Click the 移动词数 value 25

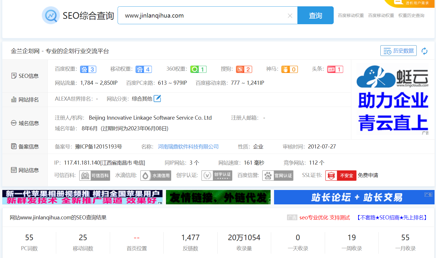tap(83, 238)
